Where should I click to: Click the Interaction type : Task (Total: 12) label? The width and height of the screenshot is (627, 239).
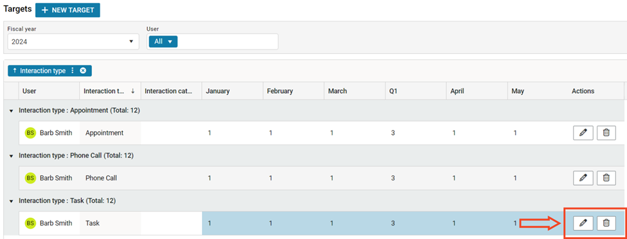coord(67,201)
